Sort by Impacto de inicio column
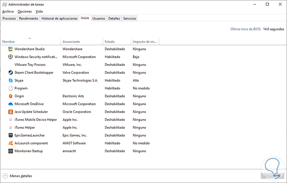 point(145,42)
